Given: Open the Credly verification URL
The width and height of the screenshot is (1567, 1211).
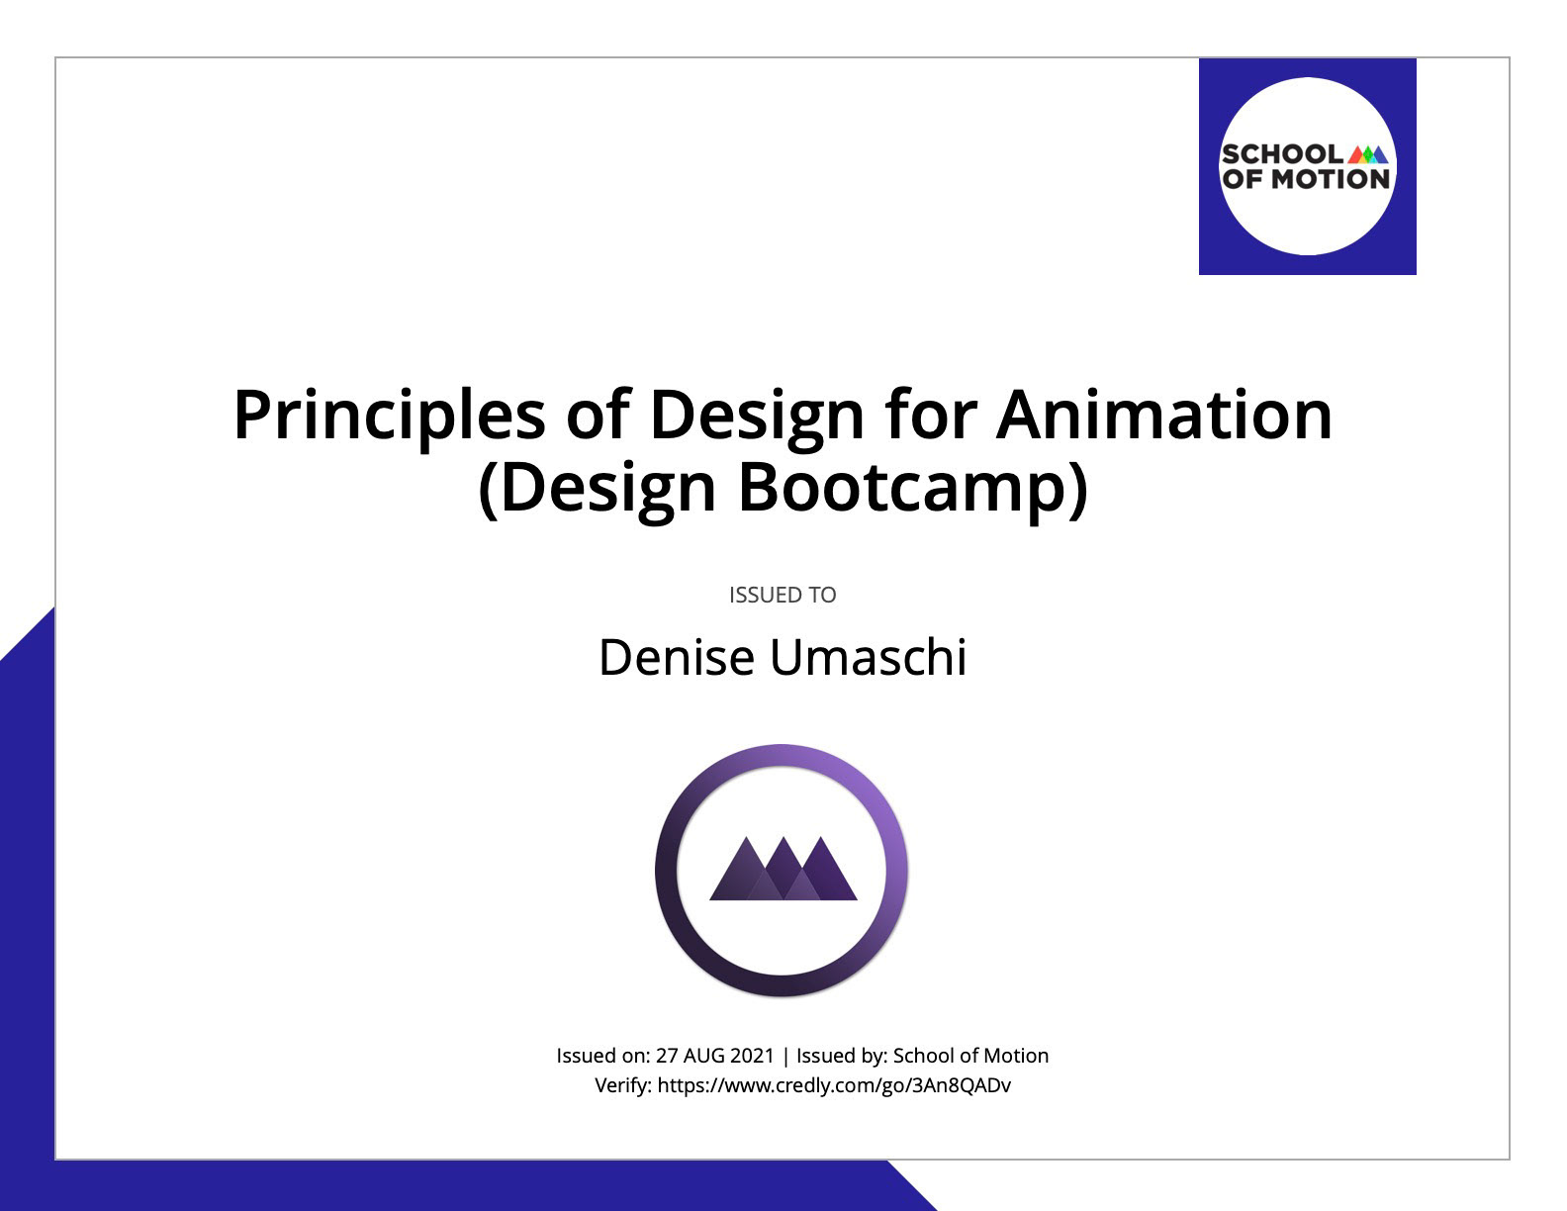Looking at the screenshot, I should 834,1085.
